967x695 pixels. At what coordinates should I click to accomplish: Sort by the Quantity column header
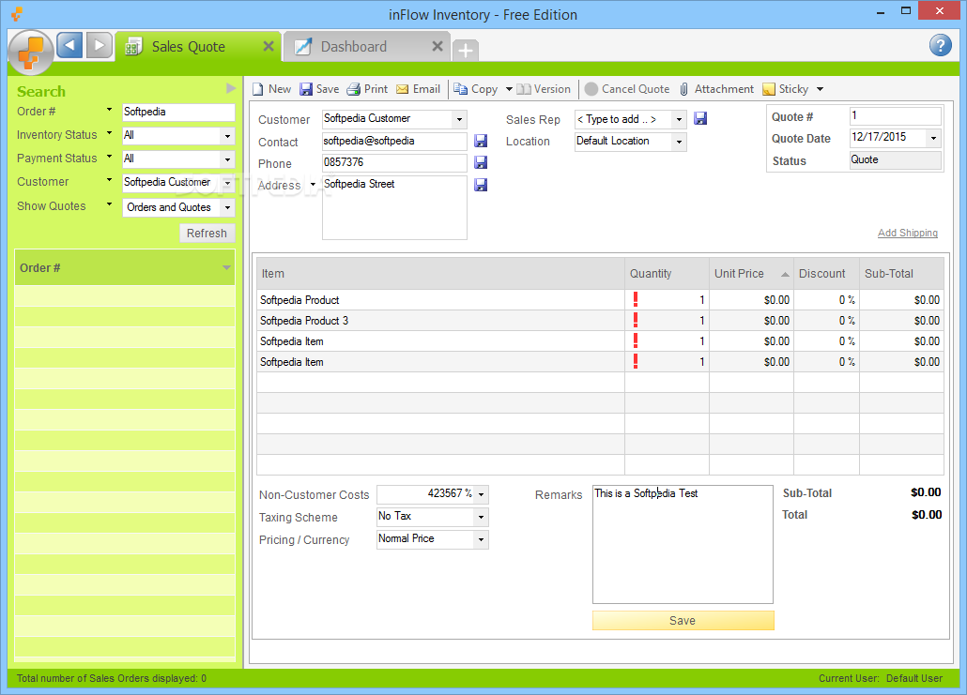coord(667,274)
